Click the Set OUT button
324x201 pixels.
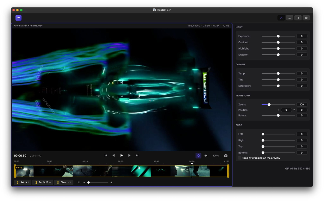43,182
